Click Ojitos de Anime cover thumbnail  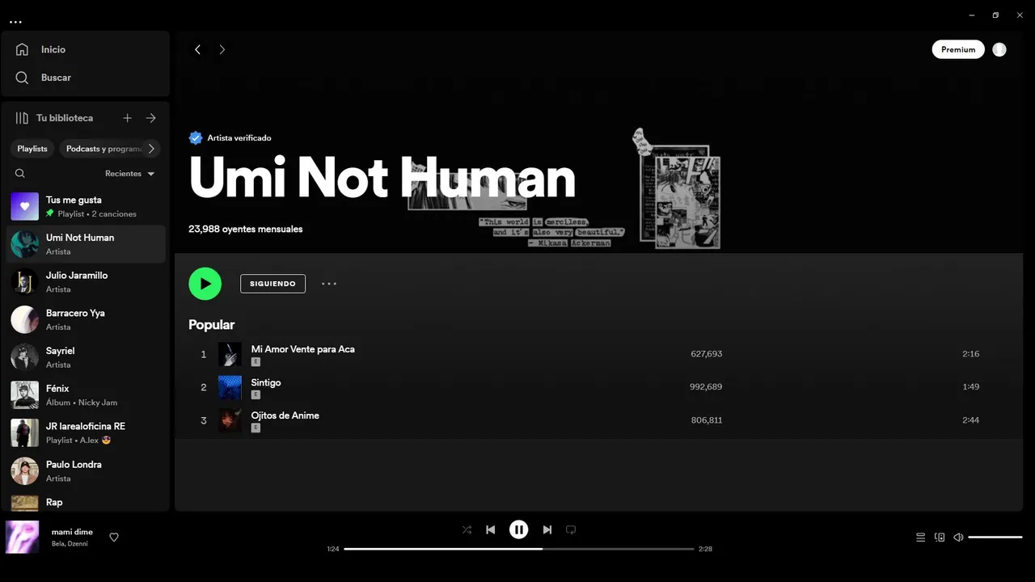[230, 420]
